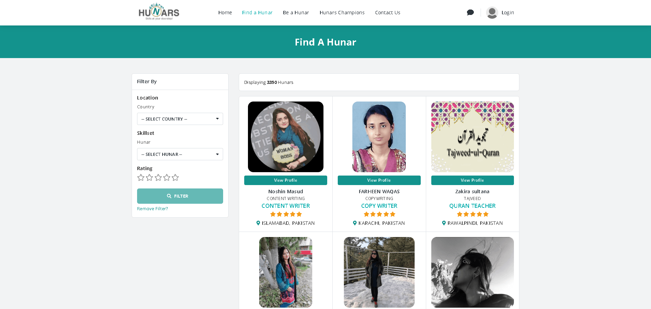
Task: Click the location pin for Rawalpindi, Pakistan
Action: point(444,223)
